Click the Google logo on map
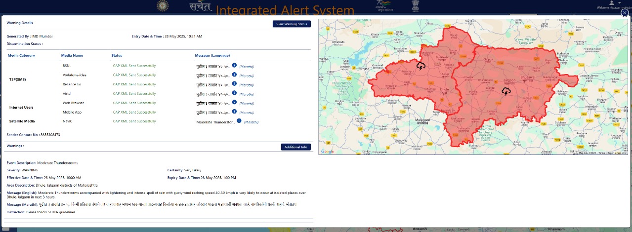Viewport: 632px width, 232px height. pos(327,152)
